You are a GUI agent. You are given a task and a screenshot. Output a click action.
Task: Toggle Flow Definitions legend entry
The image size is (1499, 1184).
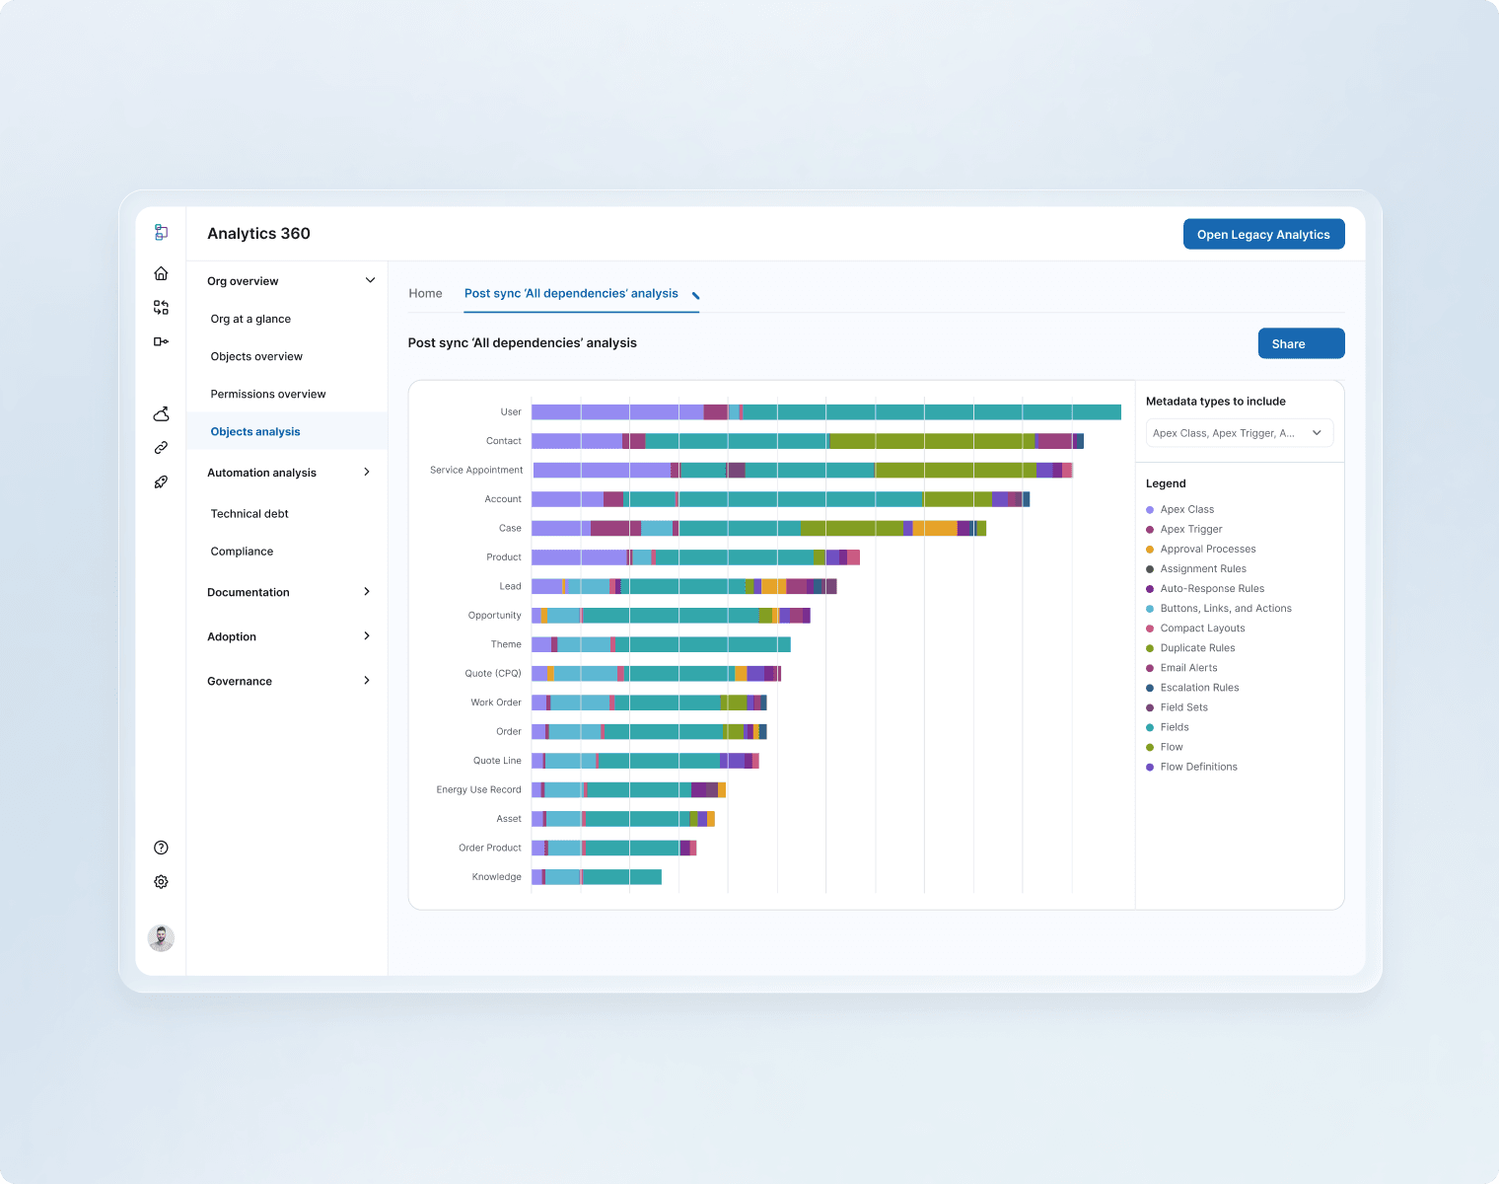(x=1191, y=767)
